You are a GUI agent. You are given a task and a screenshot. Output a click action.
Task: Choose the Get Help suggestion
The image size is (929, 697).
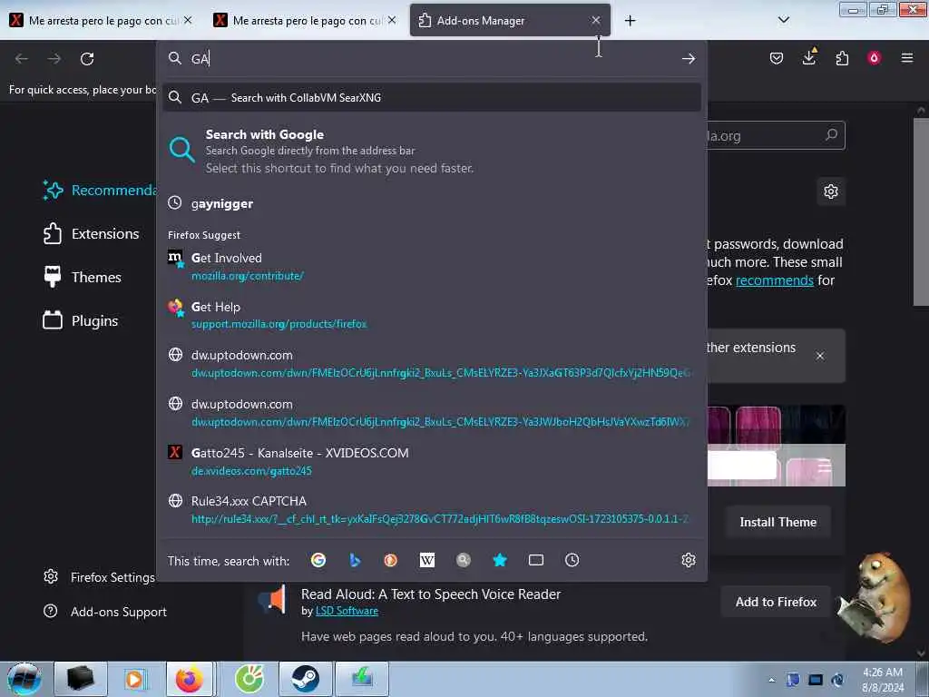pyautogui.click(x=432, y=315)
